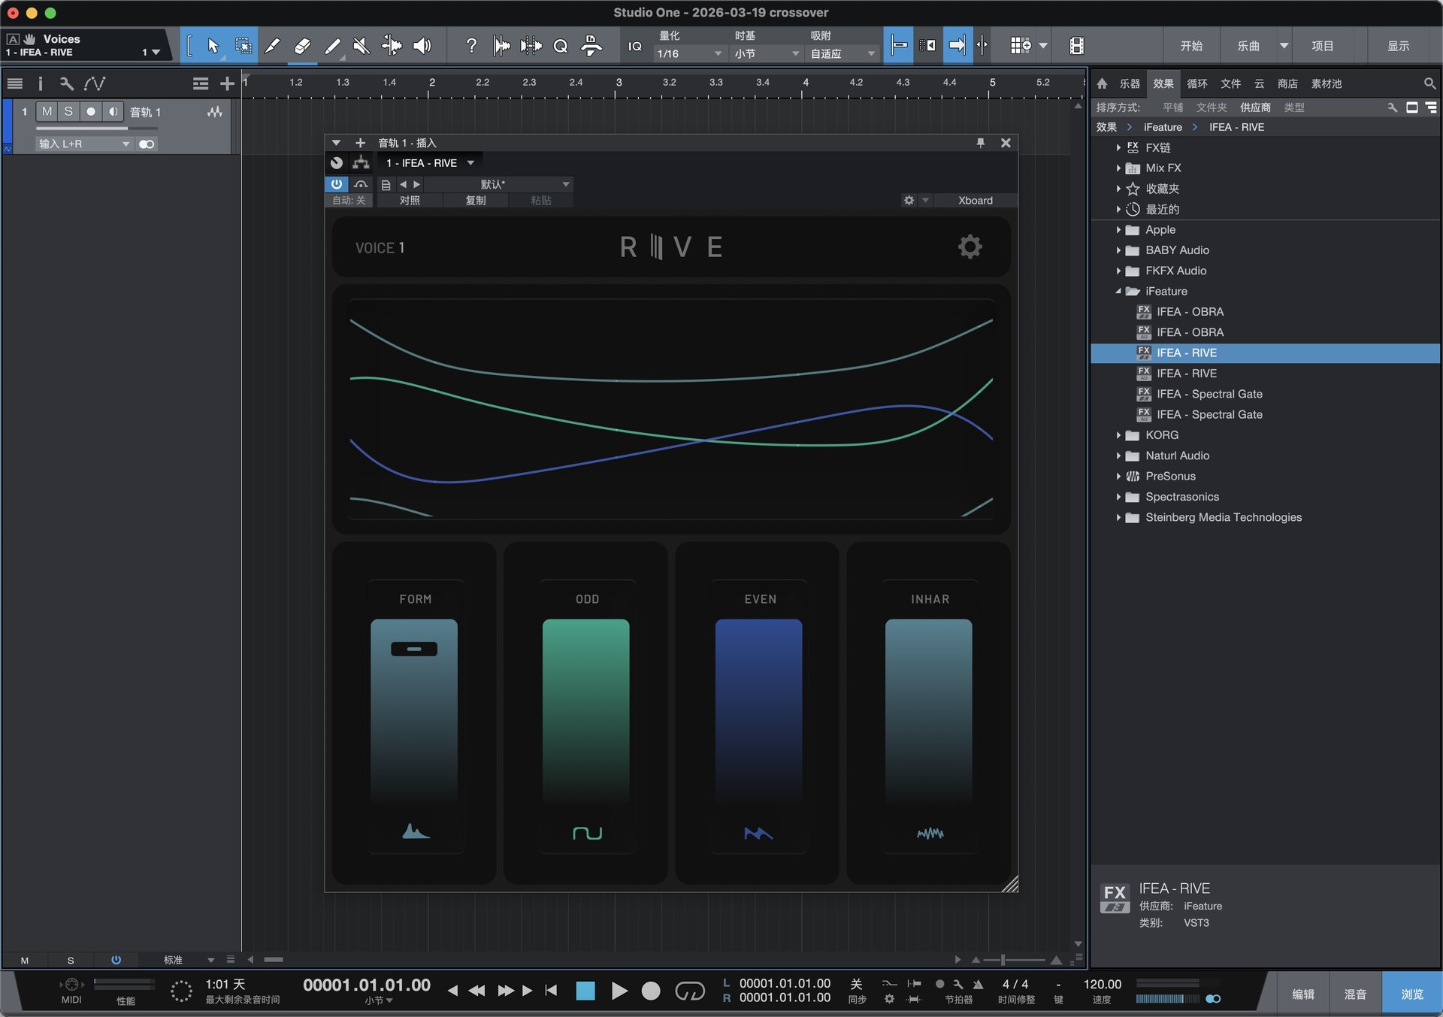This screenshot has width=1443, height=1017.
Task: Click the ODD square wave icon
Action: 587,832
